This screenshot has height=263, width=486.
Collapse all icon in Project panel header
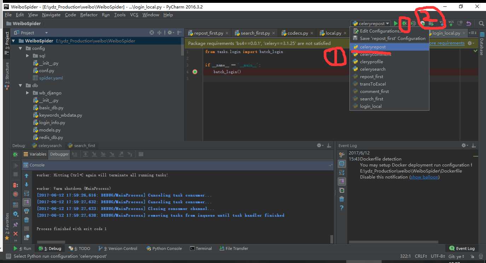pos(160,33)
